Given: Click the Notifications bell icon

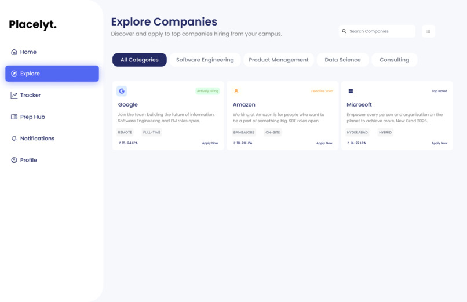Looking at the screenshot, I should coord(14,139).
